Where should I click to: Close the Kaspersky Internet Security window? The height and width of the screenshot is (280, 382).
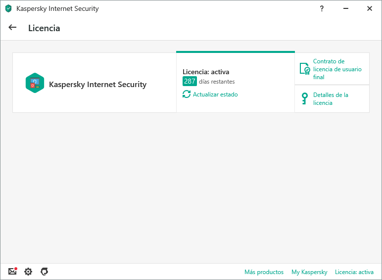tap(369, 8)
